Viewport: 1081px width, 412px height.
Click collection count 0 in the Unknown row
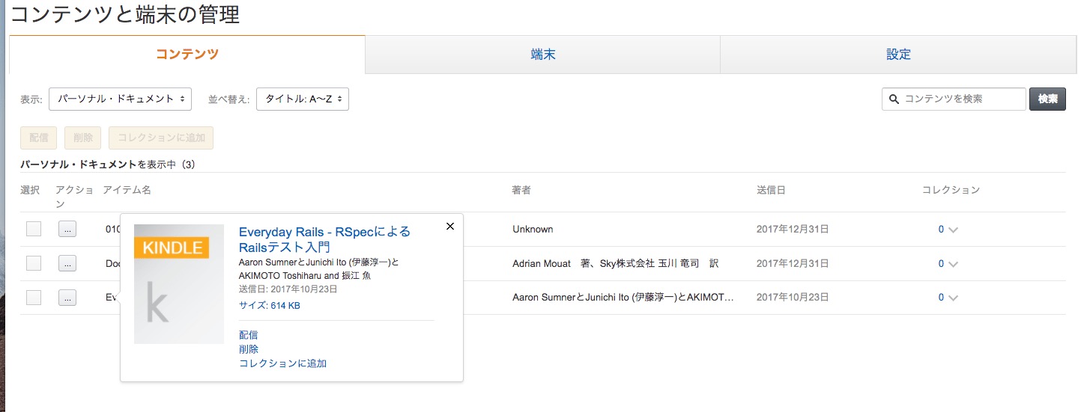(x=941, y=230)
